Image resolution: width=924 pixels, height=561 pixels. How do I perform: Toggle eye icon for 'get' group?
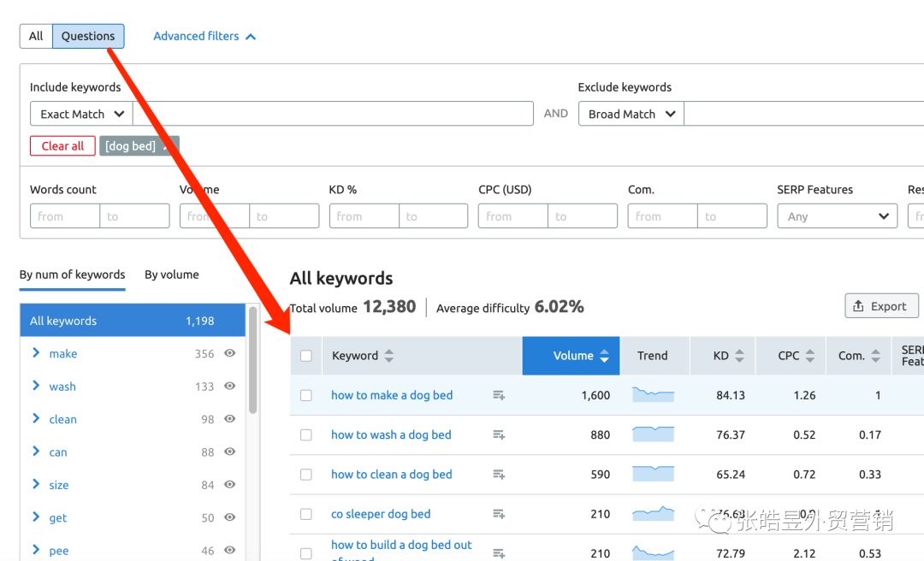coord(230,517)
